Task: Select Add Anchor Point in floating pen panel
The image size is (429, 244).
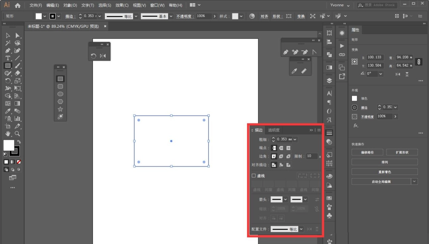Action: click(295, 52)
